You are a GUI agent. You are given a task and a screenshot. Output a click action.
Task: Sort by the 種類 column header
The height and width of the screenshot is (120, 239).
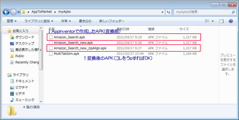162,29
